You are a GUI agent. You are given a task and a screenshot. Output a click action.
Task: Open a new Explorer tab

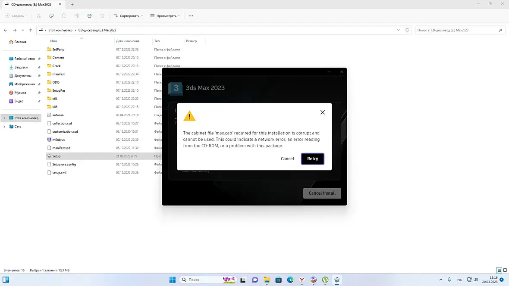click(72, 5)
